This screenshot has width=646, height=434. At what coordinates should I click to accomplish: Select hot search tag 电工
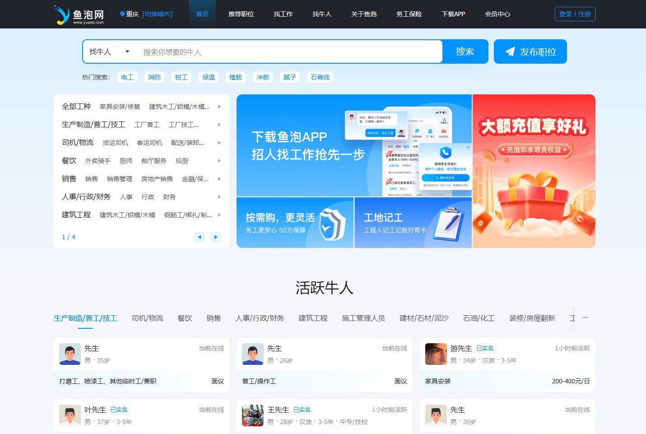pyautogui.click(x=127, y=77)
